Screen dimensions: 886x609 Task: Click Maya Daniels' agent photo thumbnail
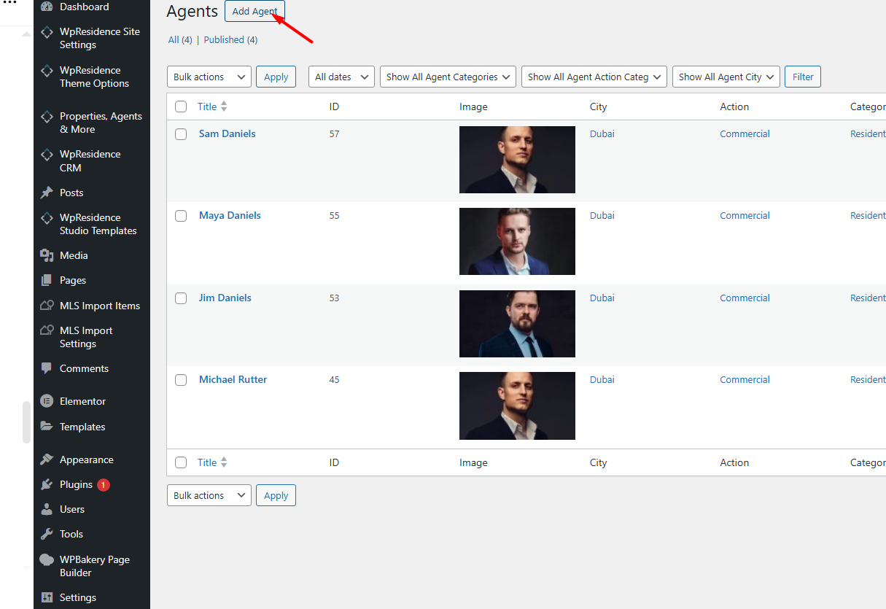[517, 241]
